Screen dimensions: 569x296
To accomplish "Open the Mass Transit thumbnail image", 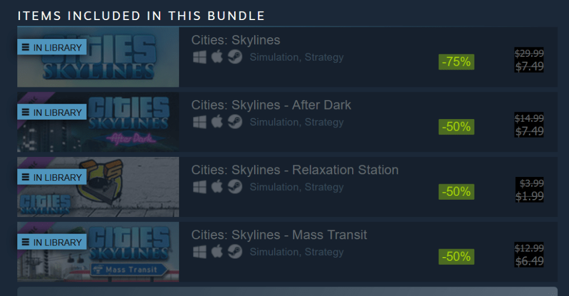I will [98, 251].
